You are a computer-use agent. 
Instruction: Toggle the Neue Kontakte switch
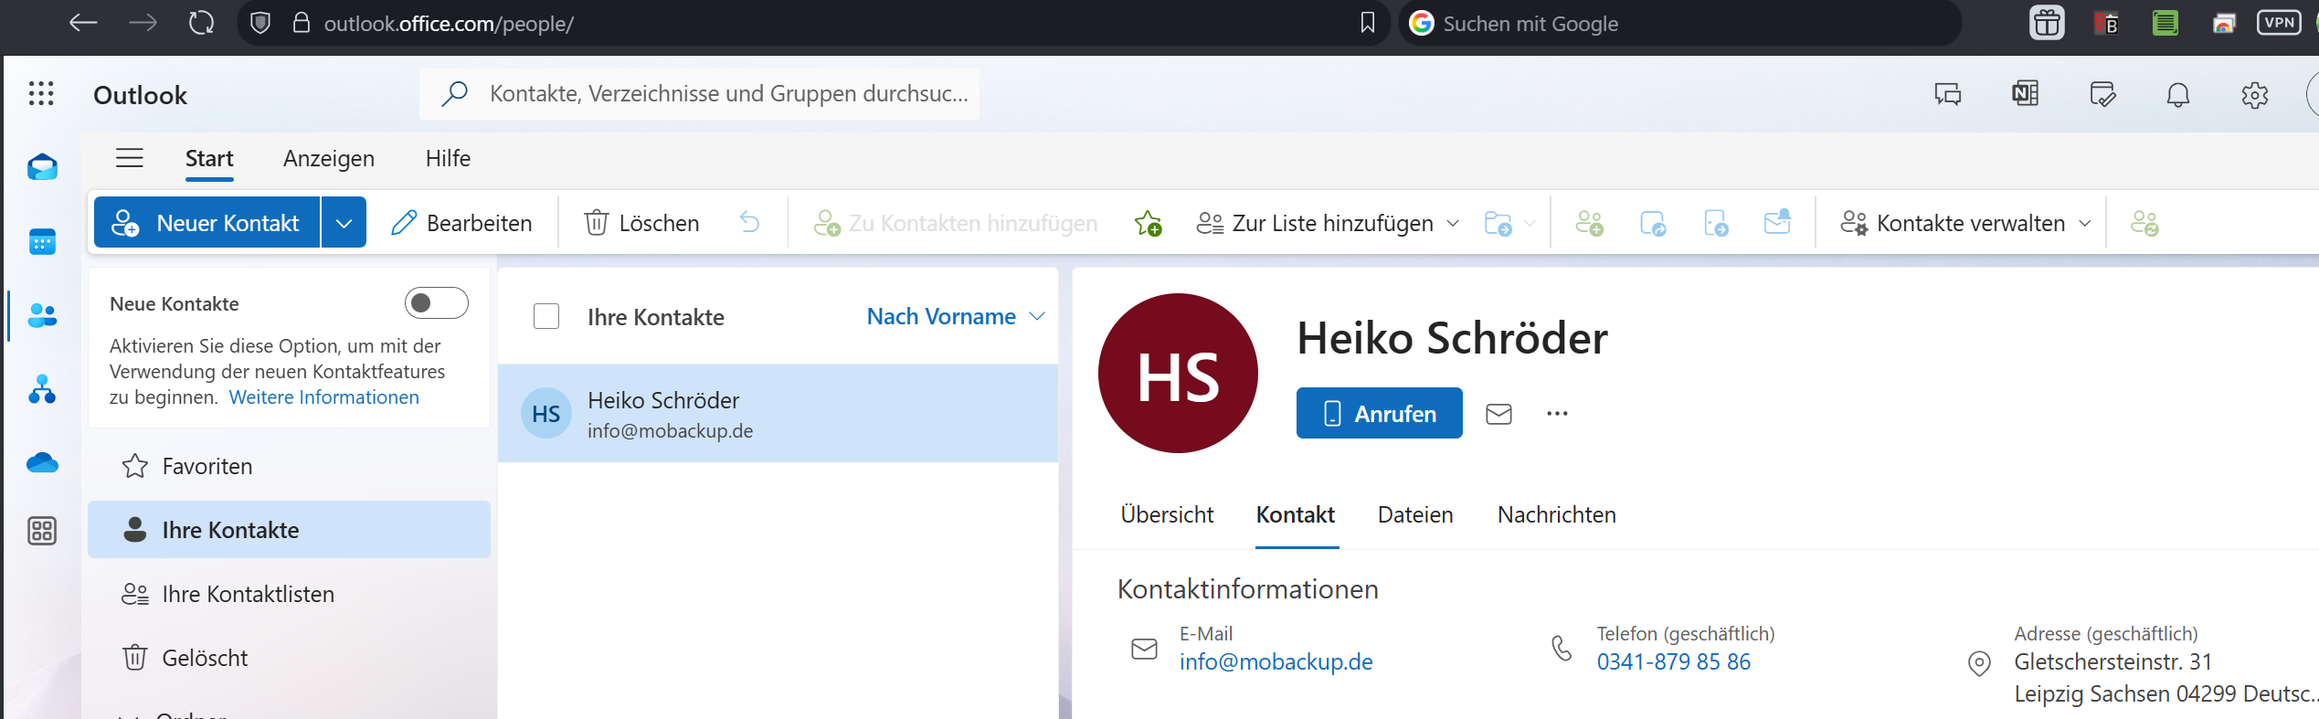pyautogui.click(x=436, y=303)
